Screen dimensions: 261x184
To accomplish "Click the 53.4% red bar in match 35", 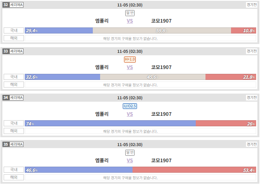I will tap(194, 170).
